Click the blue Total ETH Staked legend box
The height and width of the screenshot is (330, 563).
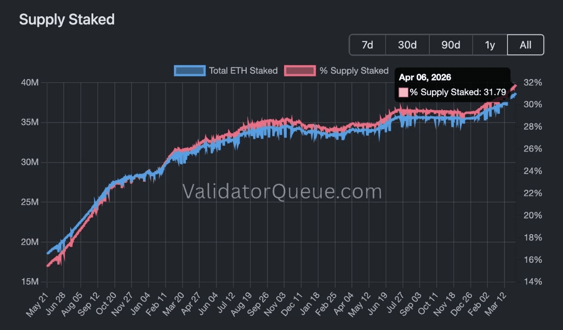pos(190,70)
